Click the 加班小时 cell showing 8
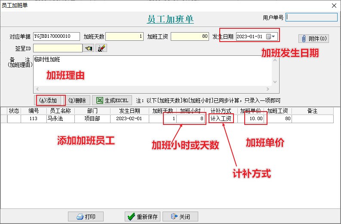The width and height of the screenshot is (341, 224). (x=191, y=119)
